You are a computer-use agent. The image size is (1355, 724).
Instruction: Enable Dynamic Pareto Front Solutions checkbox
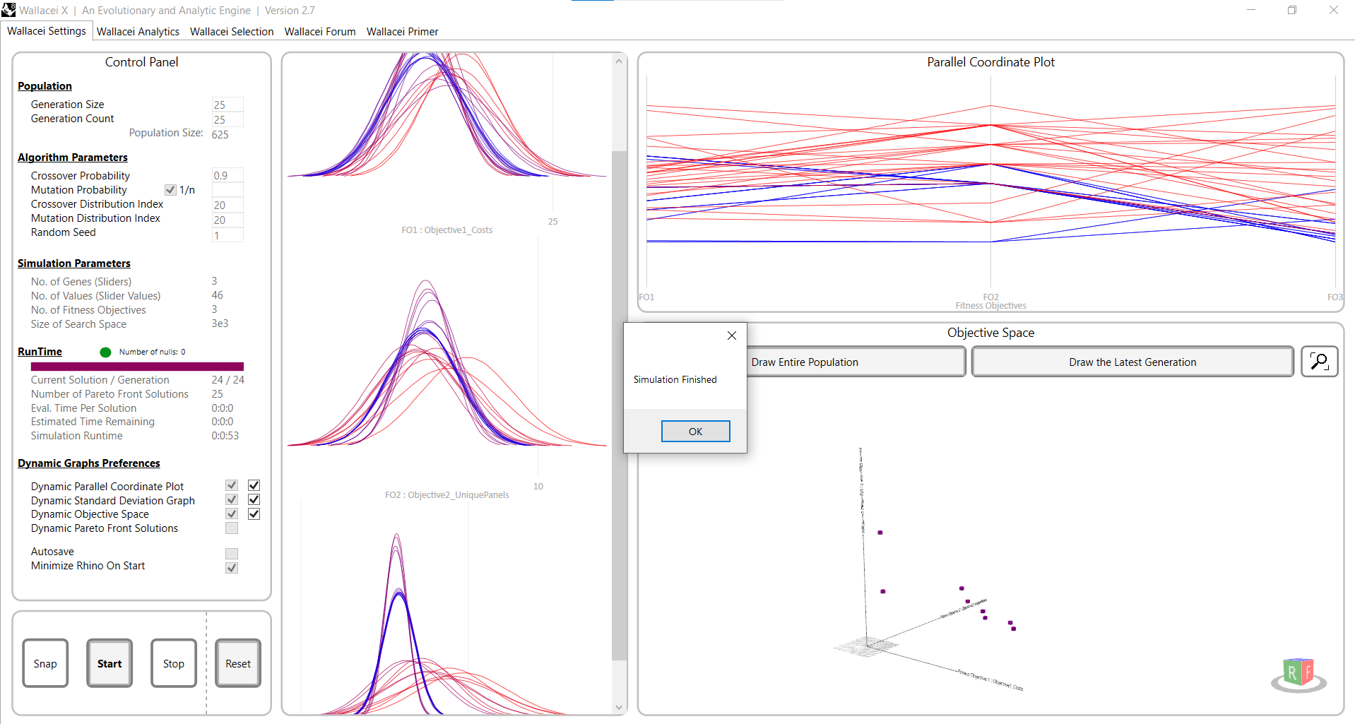[232, 528]
